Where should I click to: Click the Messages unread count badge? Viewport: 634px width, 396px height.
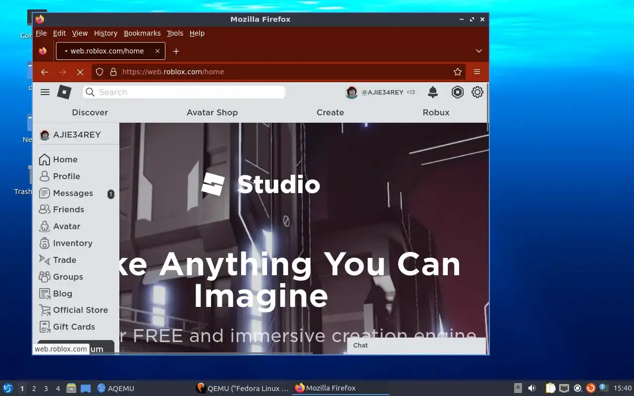pos(111,194)
